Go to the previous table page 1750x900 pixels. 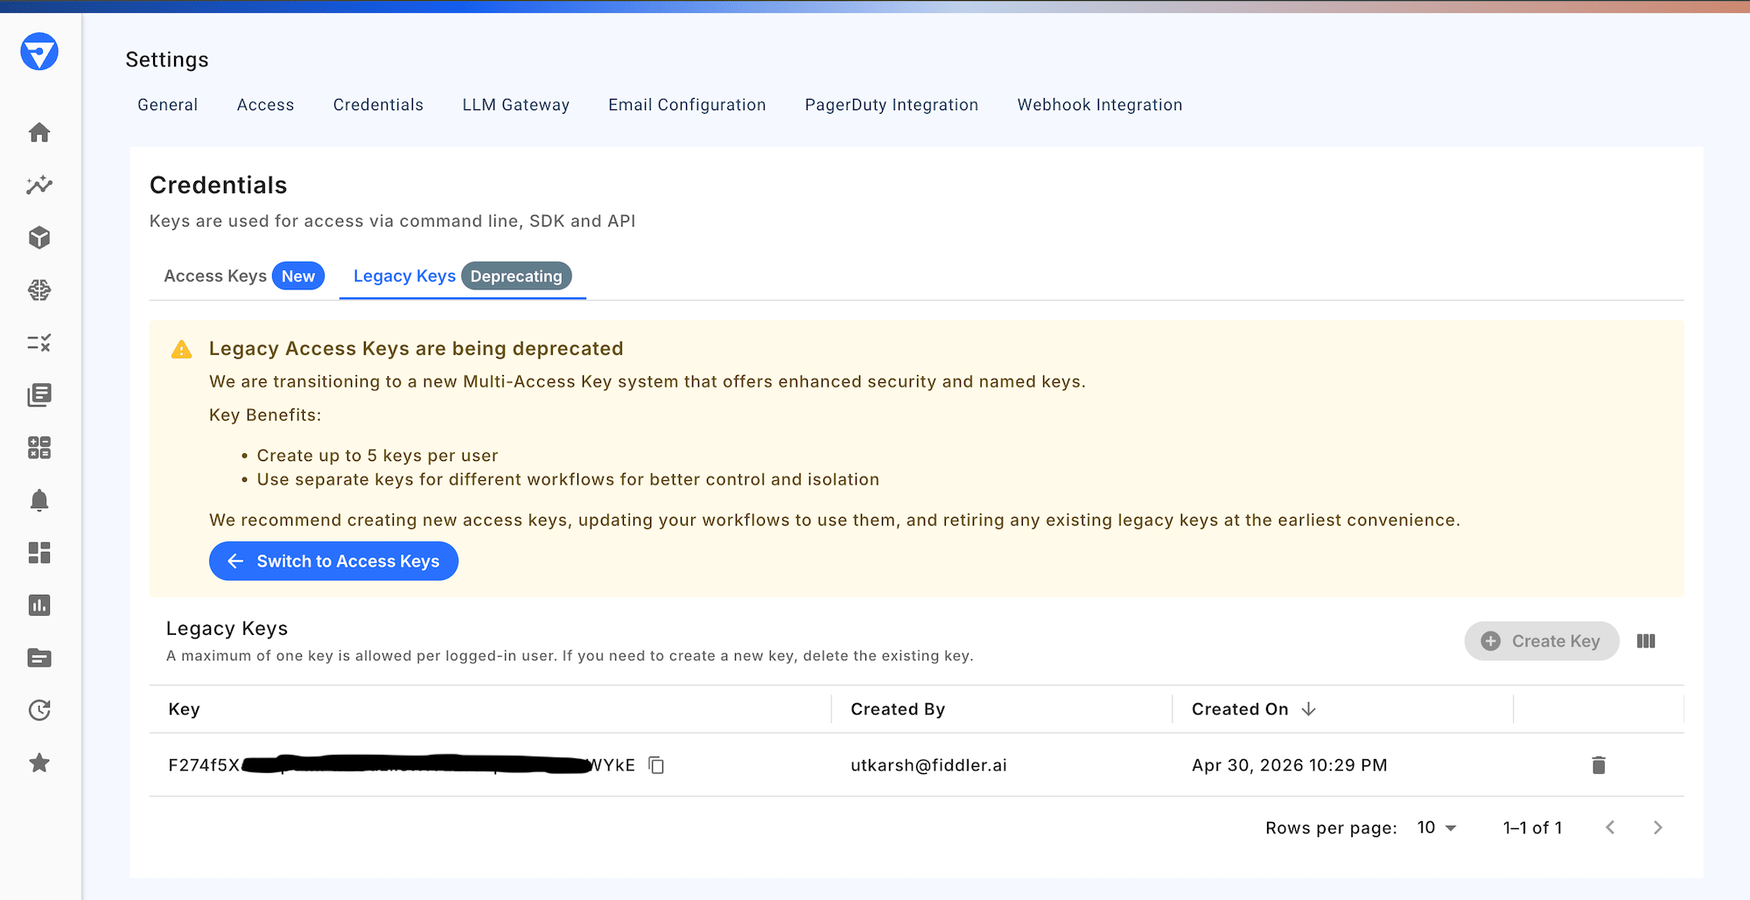click(1610, 827)
